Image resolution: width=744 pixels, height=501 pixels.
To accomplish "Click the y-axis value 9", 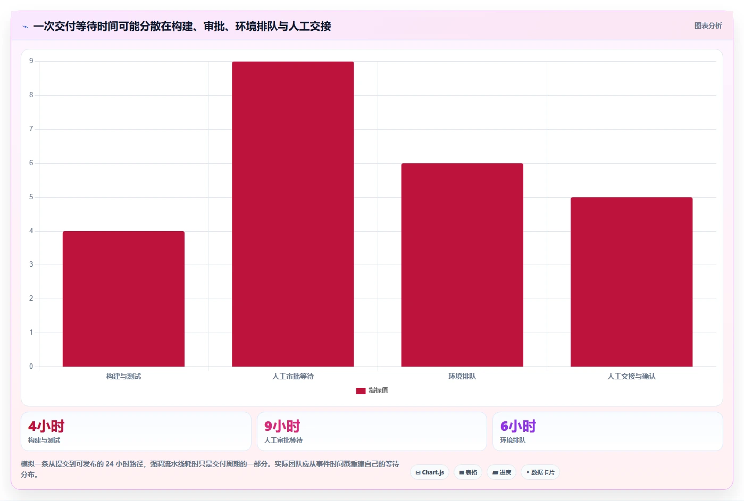I will (x=31, y=61).
